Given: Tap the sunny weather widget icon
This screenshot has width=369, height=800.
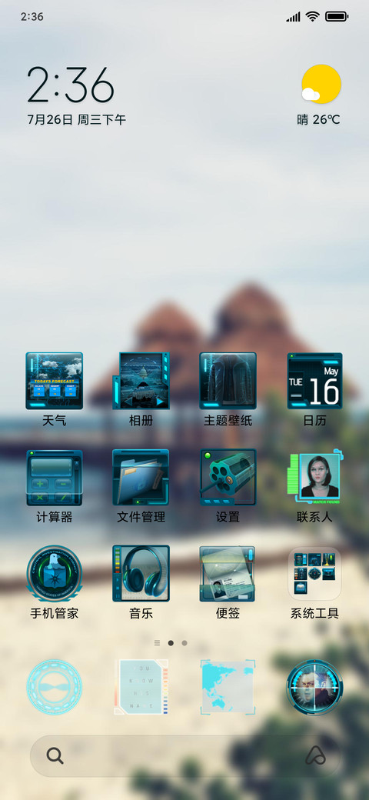Looking at the screenshot, I should (321, 84).
